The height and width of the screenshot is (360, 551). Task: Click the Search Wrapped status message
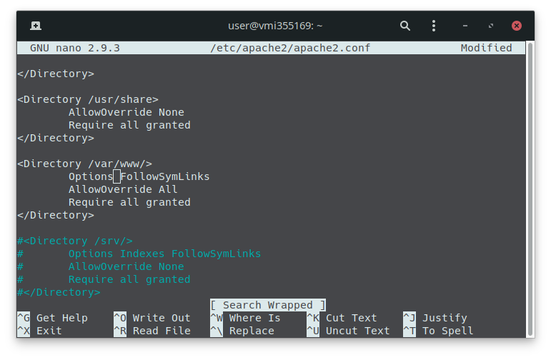(268, 305)
